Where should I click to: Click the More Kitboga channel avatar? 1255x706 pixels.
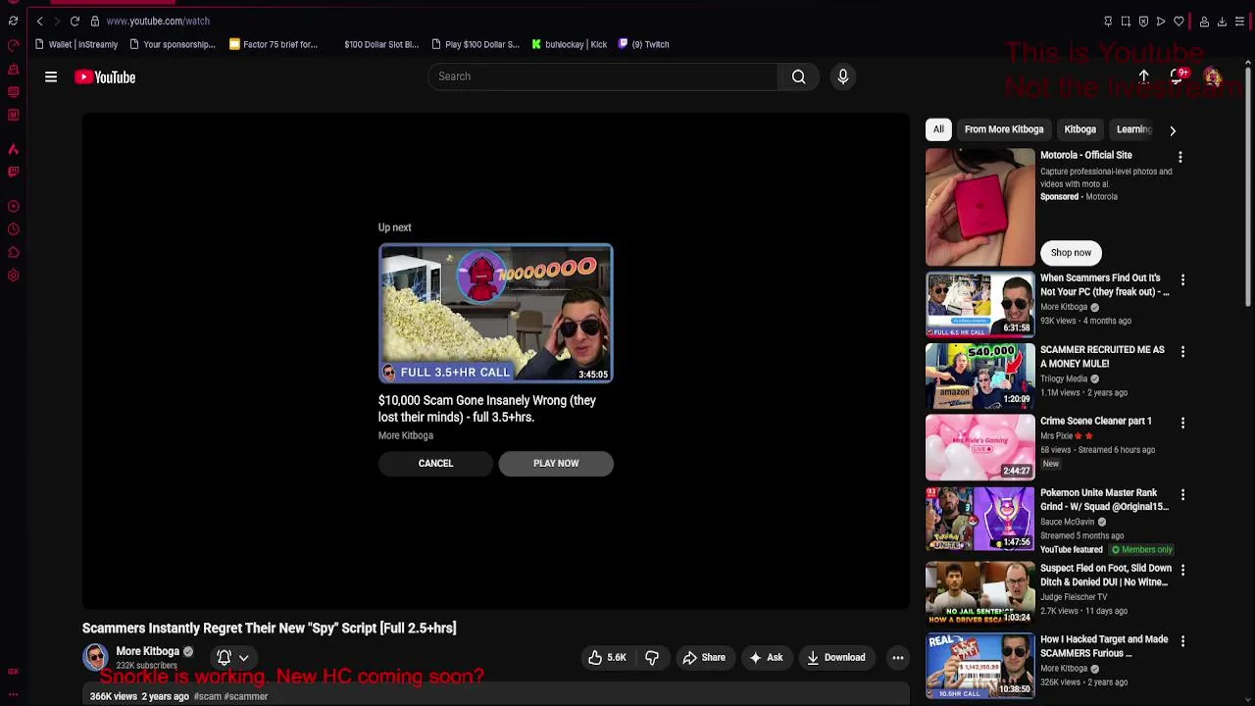coord(95,657)
